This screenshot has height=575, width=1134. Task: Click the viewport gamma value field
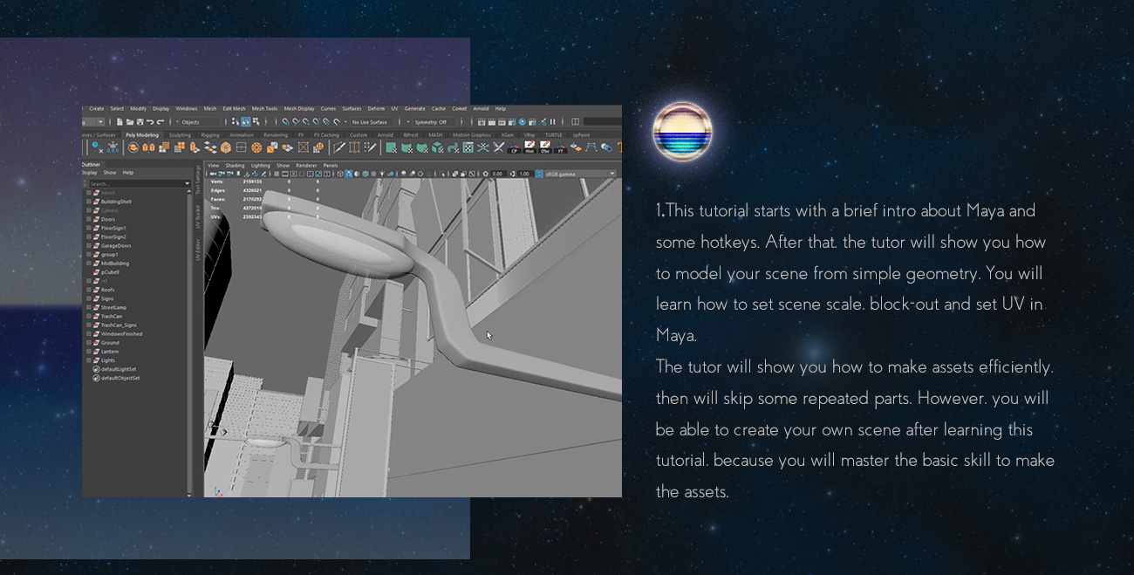[524, 174]
